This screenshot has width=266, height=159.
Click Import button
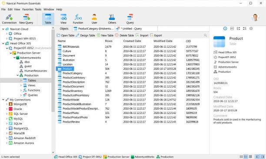pyautogui.click(x=142, y=36)
